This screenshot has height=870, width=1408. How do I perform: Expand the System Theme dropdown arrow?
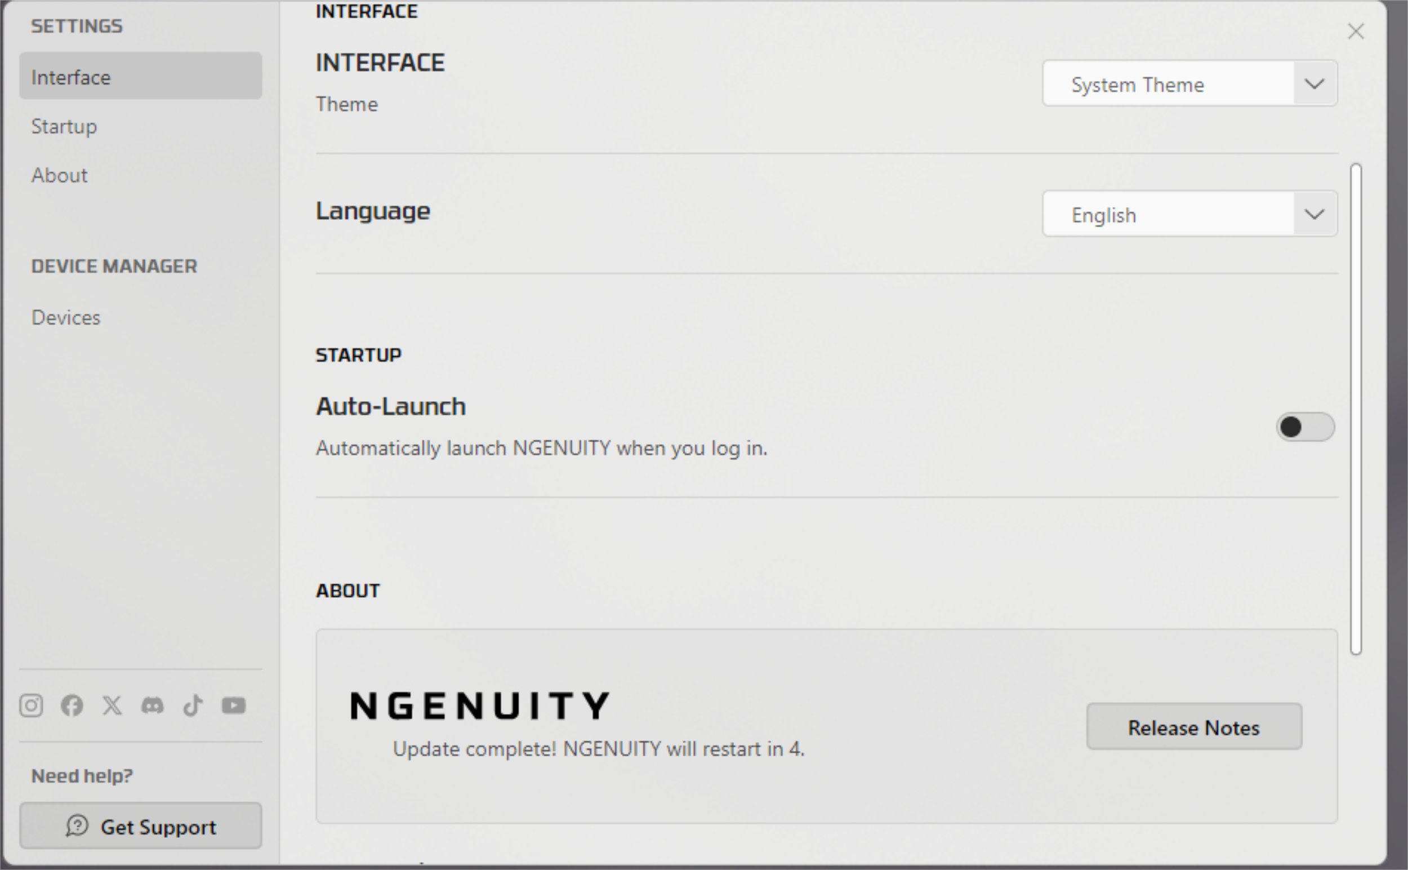point(1315,84)
